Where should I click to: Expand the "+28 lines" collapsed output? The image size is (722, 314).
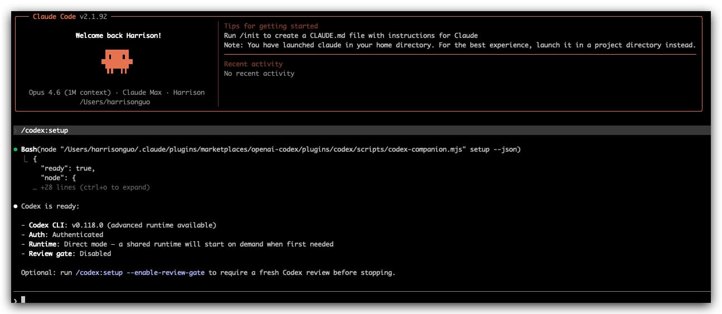[91, 187]
